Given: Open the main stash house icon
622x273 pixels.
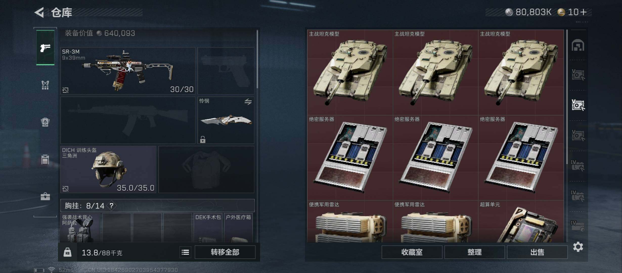Looking at the screenshot, I should [x=578, y=45].
